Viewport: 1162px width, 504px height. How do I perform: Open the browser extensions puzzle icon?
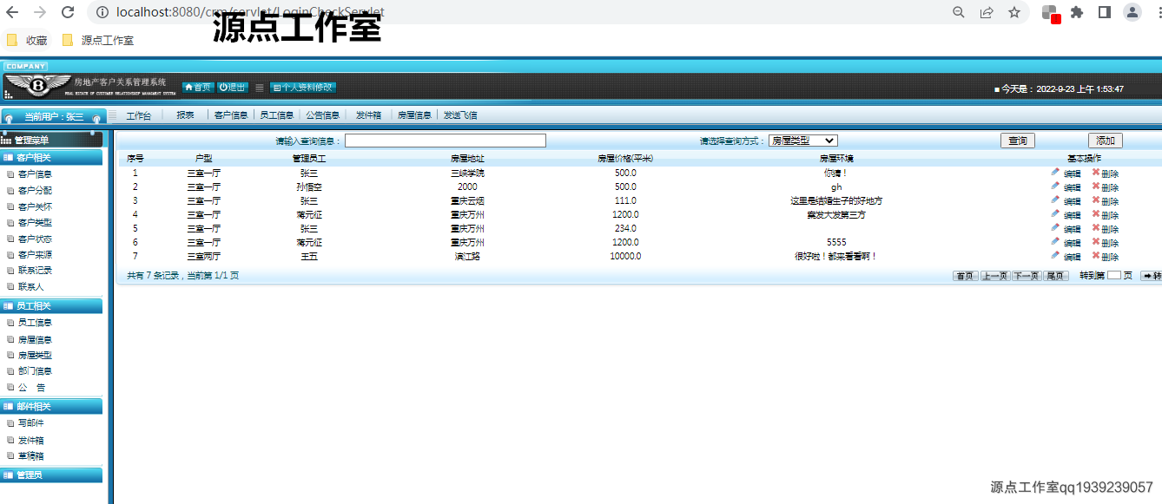[1077, 12]
